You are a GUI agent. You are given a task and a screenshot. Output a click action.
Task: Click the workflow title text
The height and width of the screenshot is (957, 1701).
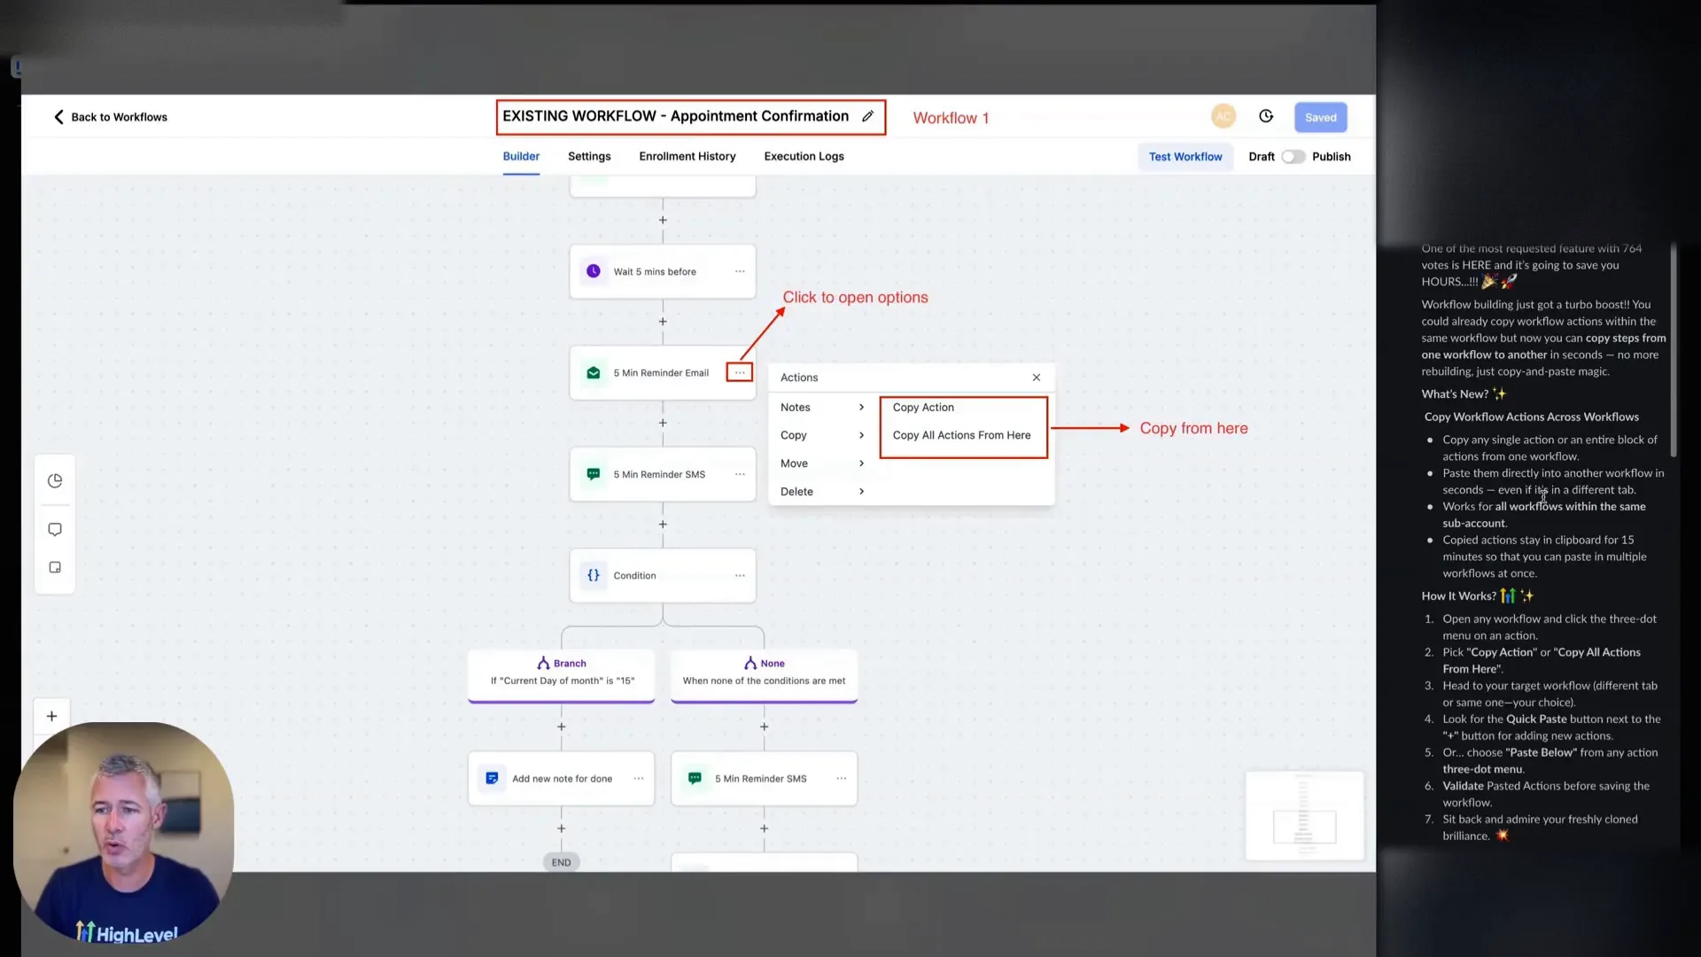point(675,116)
